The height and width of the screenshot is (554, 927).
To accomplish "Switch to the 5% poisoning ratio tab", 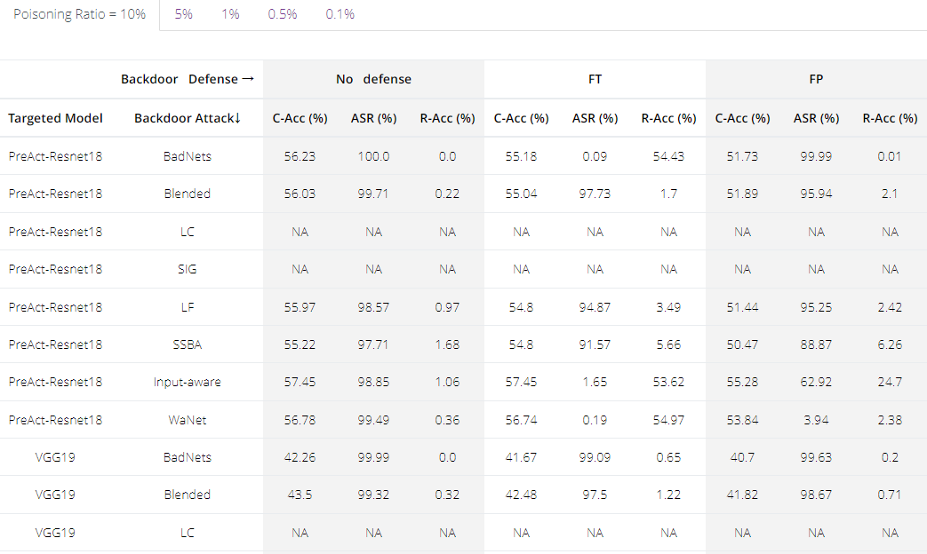I will (x=183, y=14).
